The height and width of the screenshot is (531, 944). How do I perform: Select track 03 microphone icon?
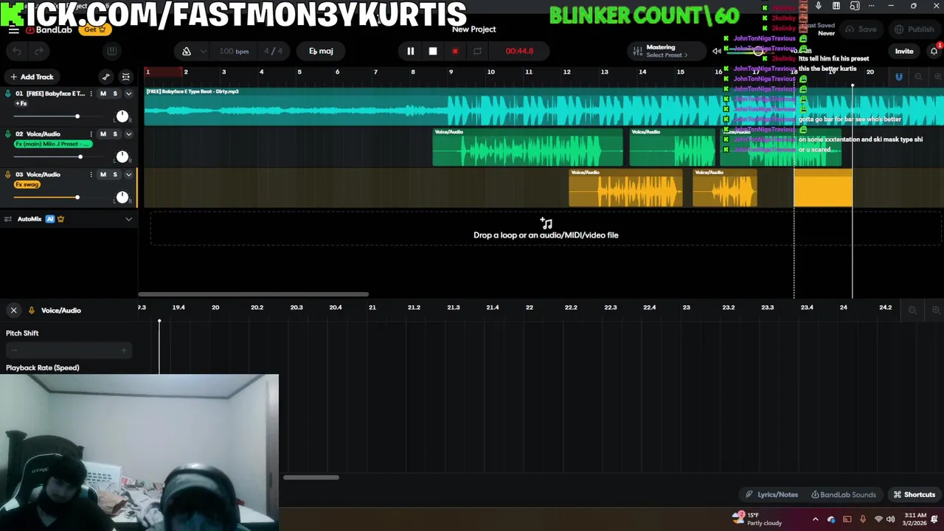(x=8, y=175)
